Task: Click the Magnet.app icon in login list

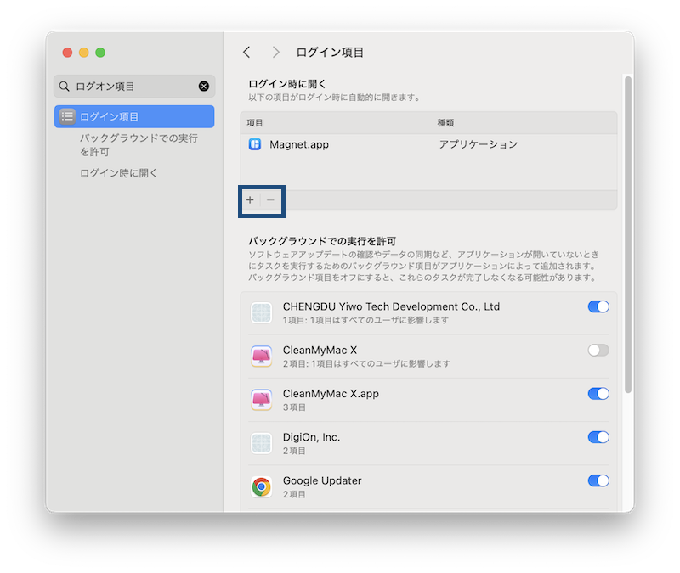Action: tap(255, 144)
